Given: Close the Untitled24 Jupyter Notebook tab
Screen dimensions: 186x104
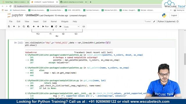Looking at the screenshot, I should [x=57, y=2].
